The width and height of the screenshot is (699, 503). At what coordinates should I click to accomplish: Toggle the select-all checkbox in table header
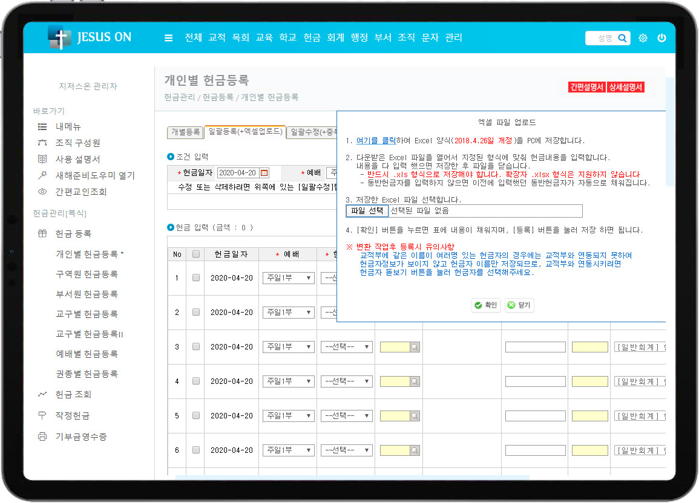[195, 255]
